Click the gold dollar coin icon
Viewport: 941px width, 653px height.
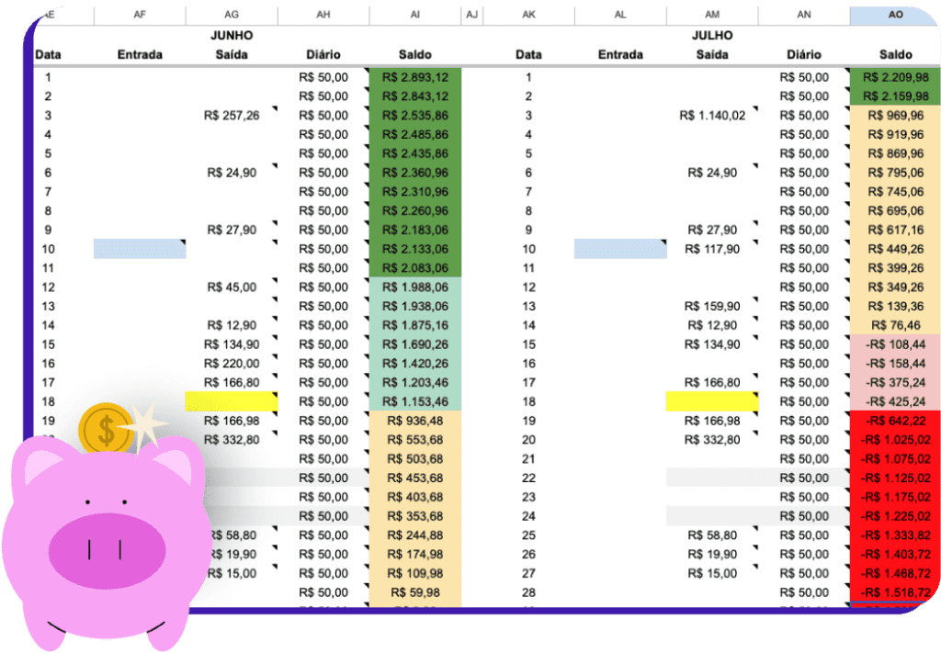(x=106, y=428)
